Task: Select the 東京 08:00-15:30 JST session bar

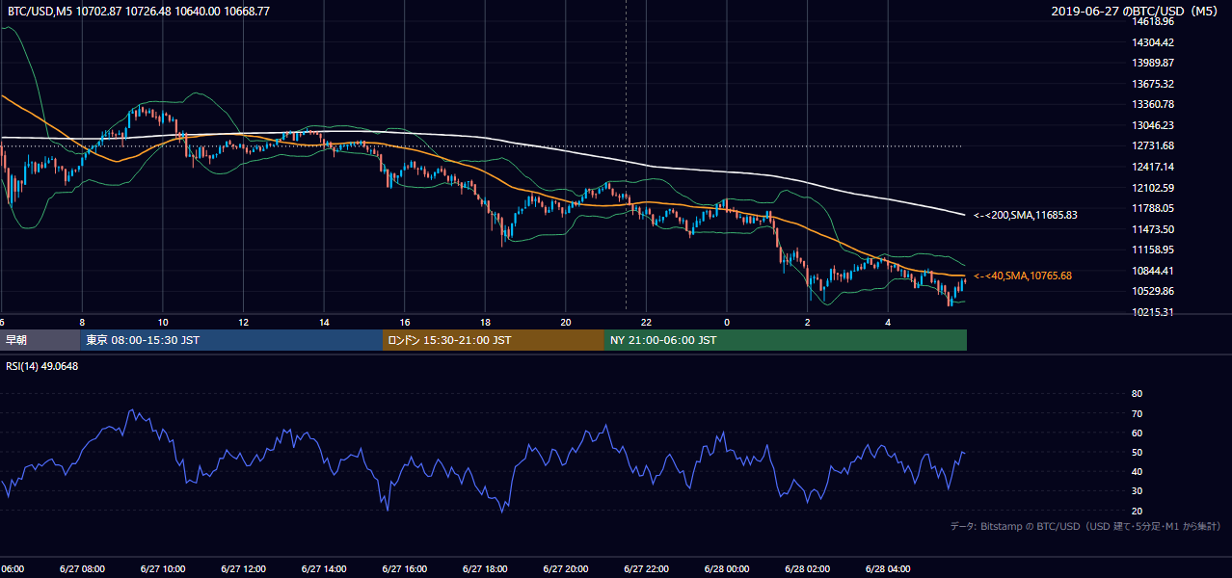Action: pos(231,340)
